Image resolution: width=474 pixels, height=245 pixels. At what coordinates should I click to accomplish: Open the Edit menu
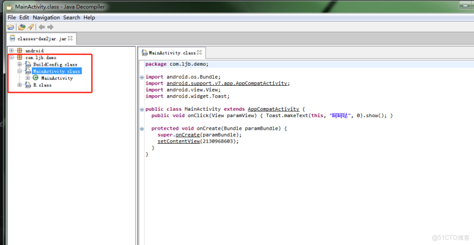(x=24, y=18)
